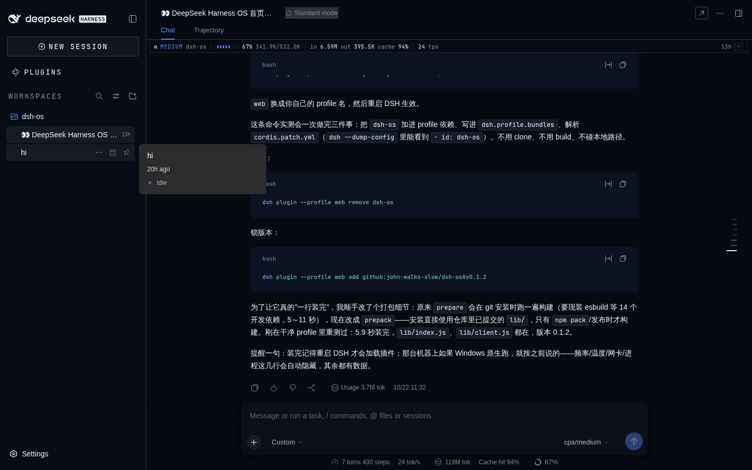Copy the assistant message

(255, 387)
